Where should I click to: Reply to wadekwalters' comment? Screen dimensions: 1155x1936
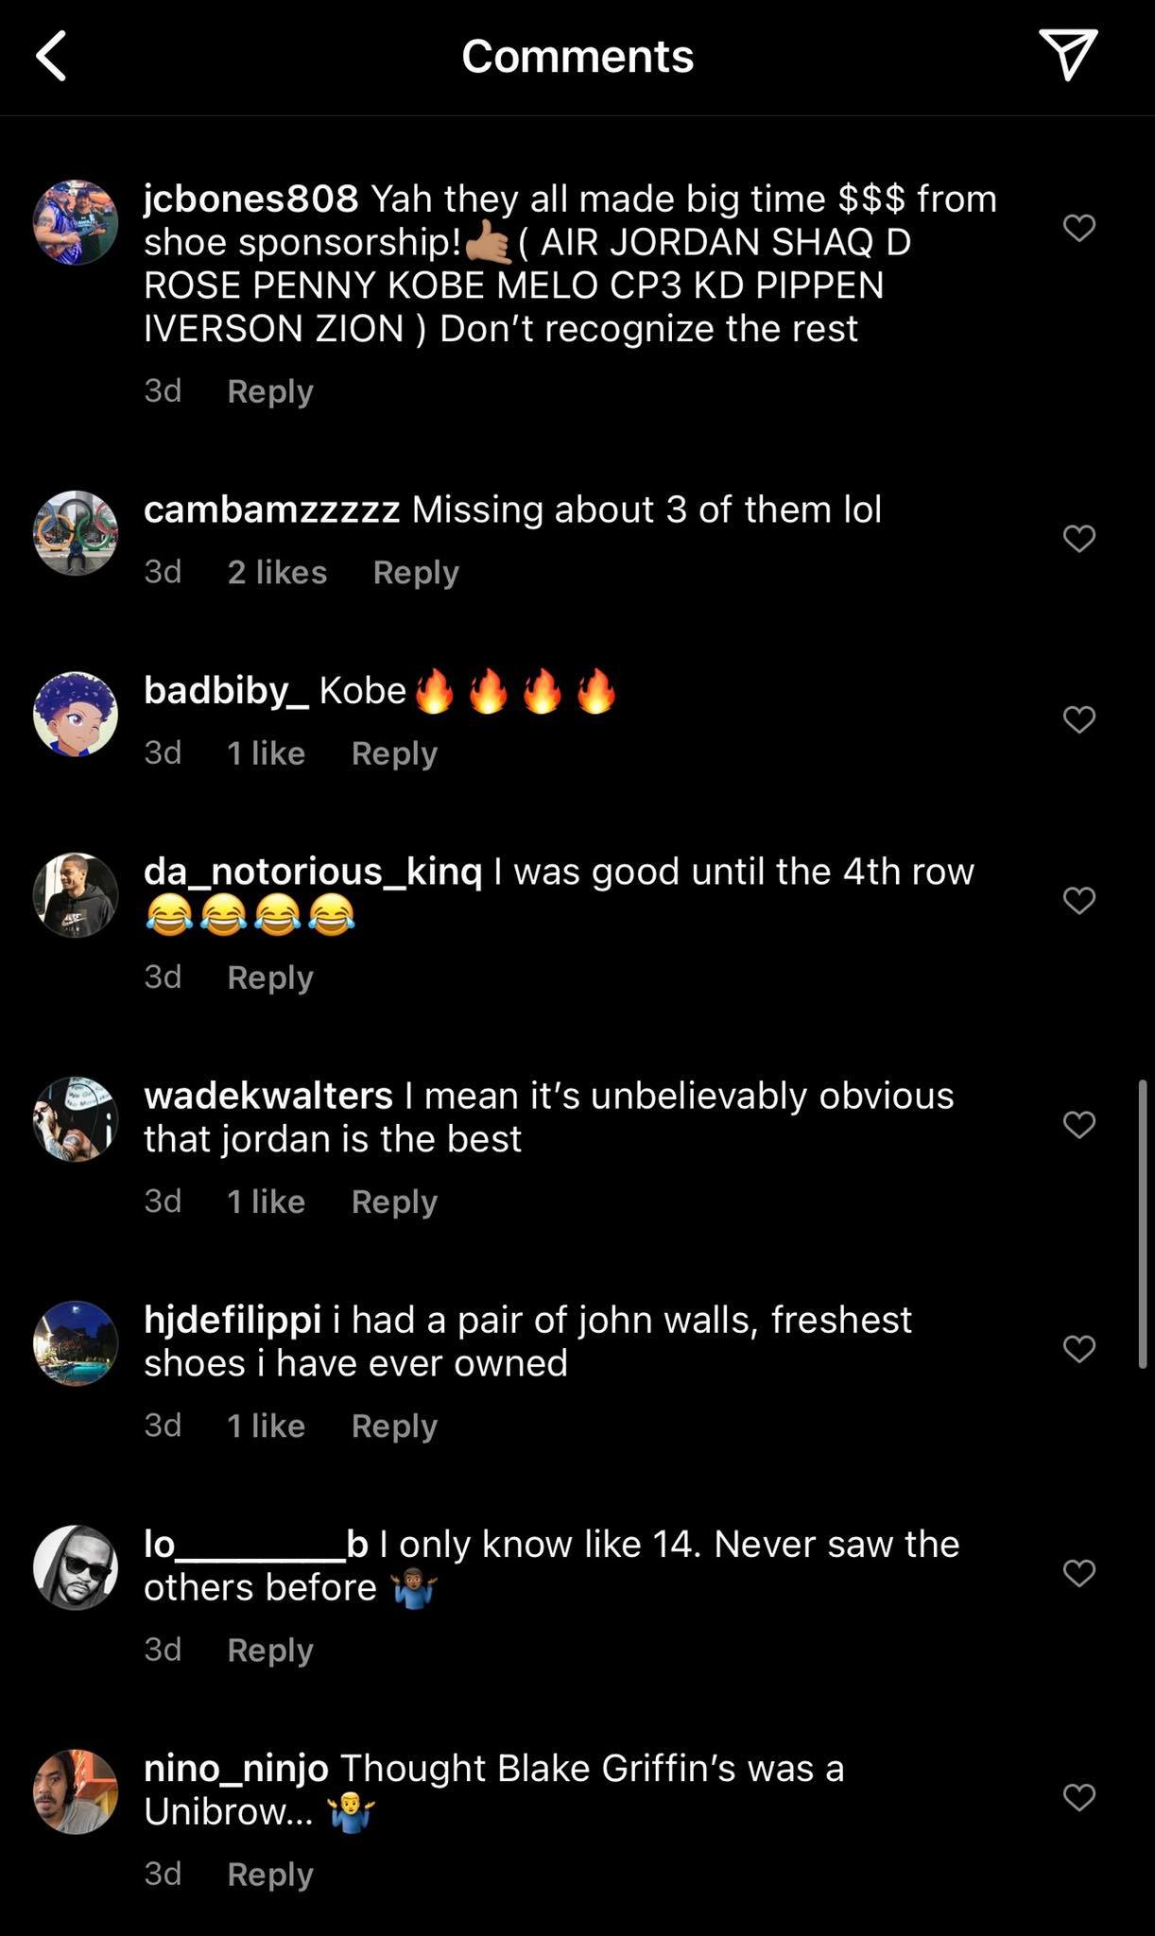pos(394,1201)
